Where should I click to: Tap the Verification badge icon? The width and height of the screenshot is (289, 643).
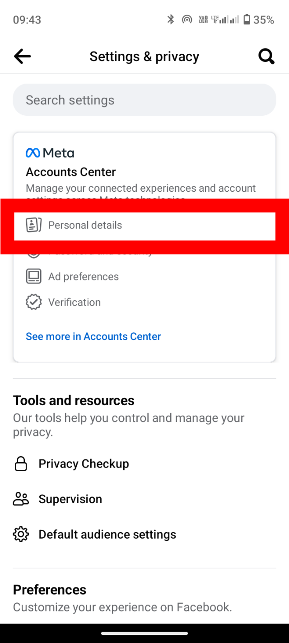pos(34,302)
